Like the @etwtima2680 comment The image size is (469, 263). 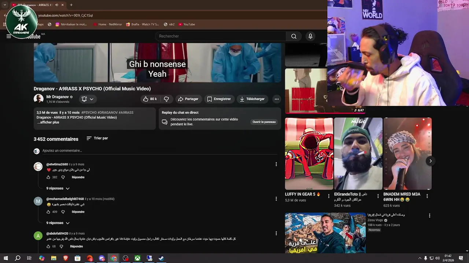coord(48,177)
